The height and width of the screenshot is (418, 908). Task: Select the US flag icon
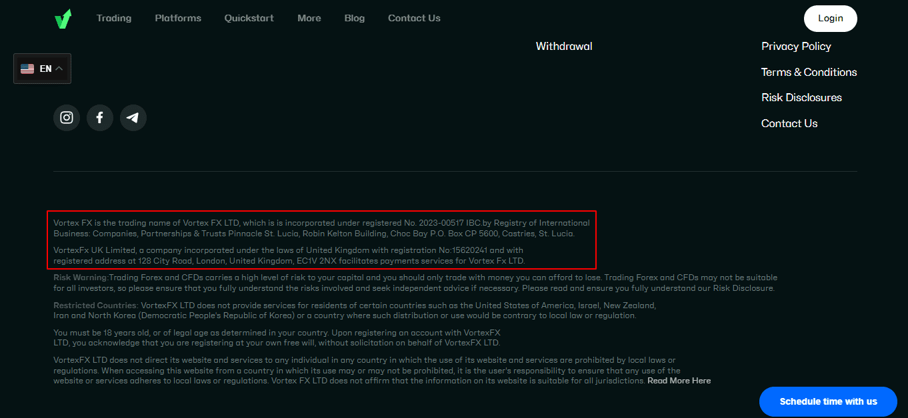coord(27,68)
